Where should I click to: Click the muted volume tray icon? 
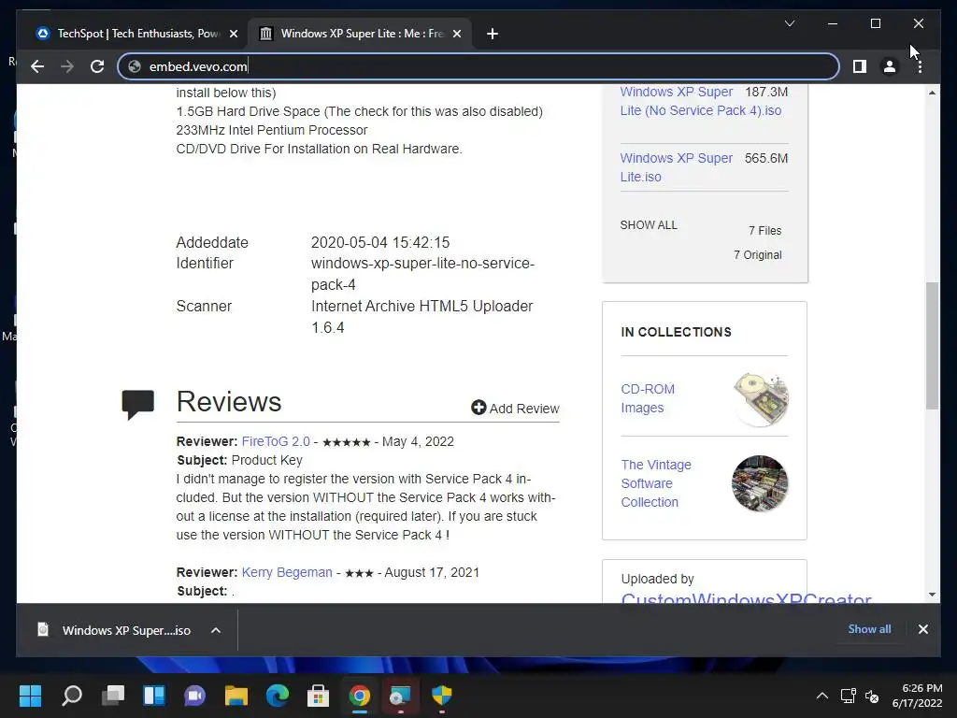[x=872, y=696]
